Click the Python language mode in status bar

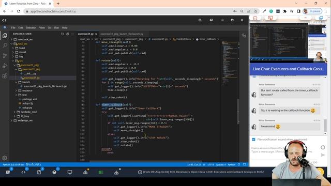click(231, 164)
